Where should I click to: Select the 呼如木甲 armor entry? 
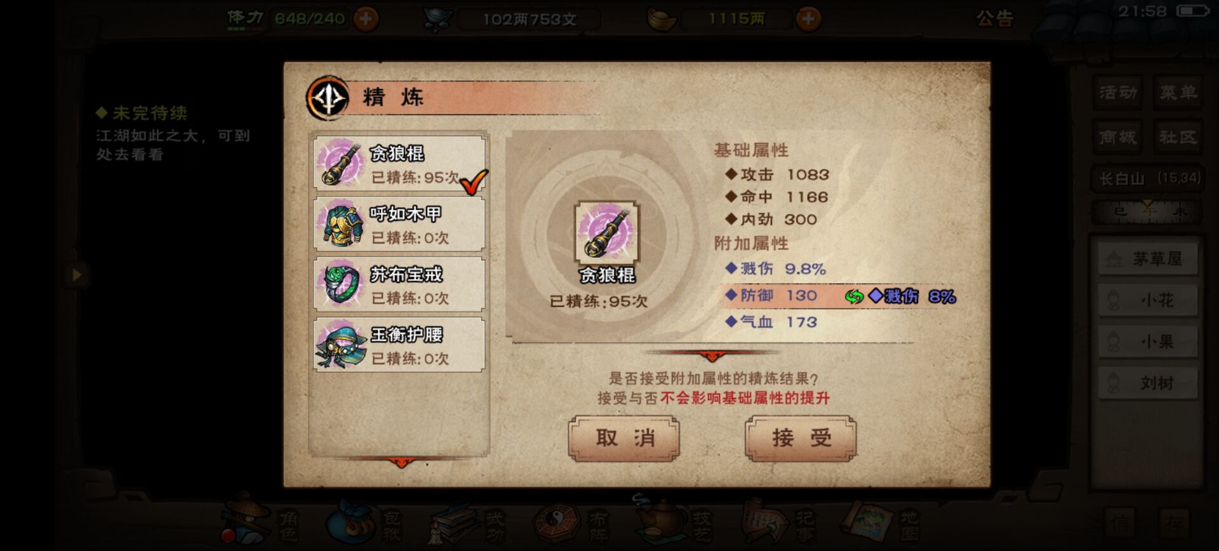[x=399, y=223]
